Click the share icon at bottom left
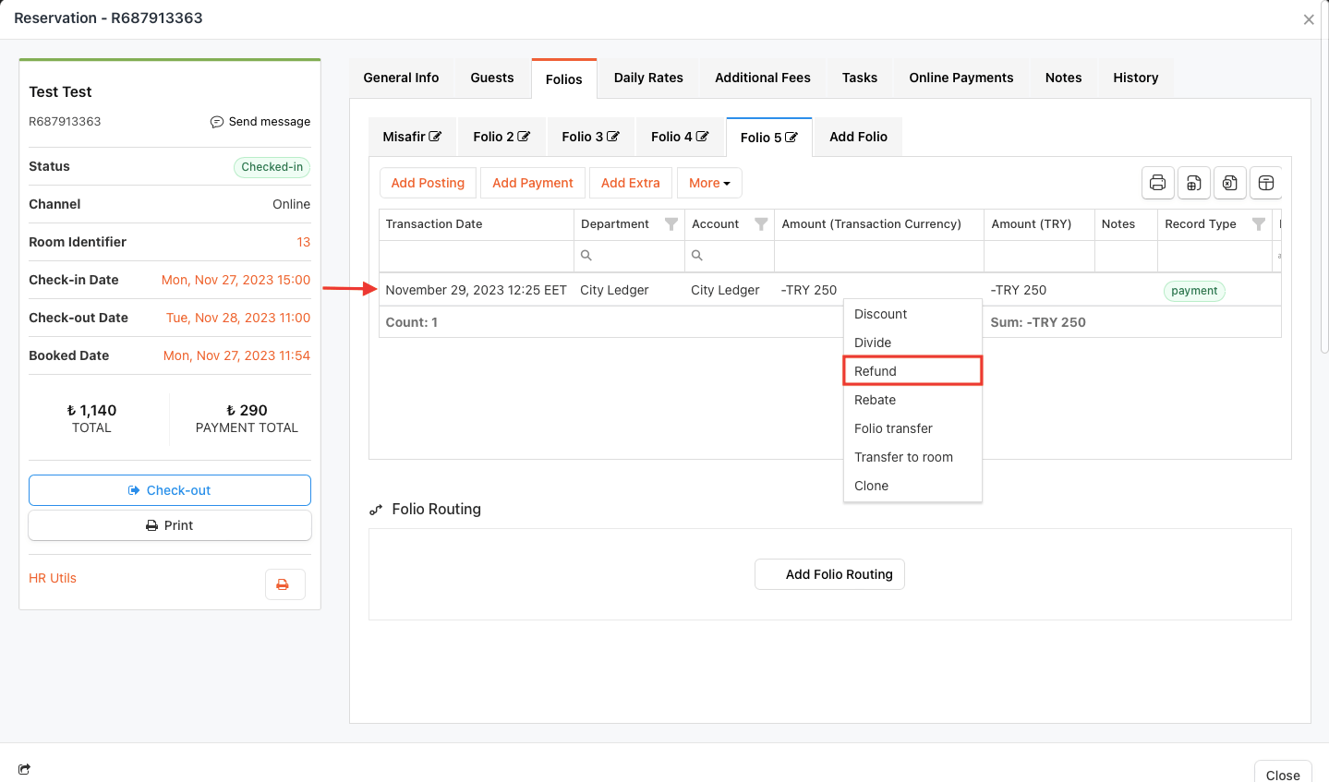1329x782 pixels. click(24, 769)
